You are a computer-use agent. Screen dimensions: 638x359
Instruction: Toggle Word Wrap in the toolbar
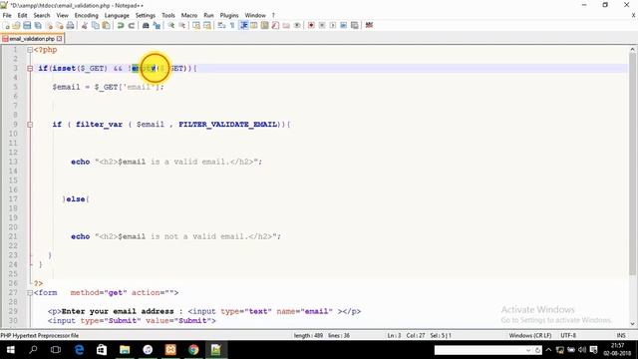(x=221, y=25)
